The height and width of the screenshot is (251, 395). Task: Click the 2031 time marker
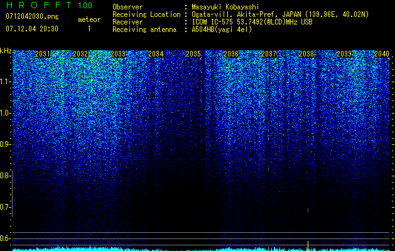tap(43, 54)
